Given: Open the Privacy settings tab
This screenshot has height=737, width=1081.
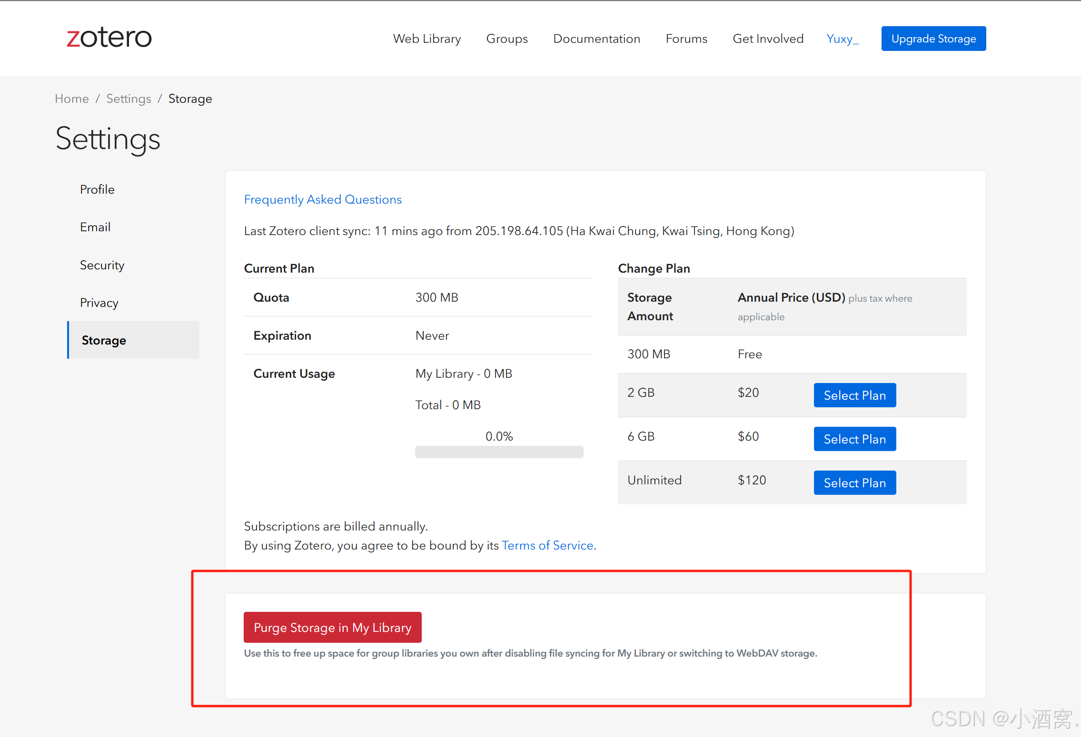Looking at the screenshot, I should 99,303.
